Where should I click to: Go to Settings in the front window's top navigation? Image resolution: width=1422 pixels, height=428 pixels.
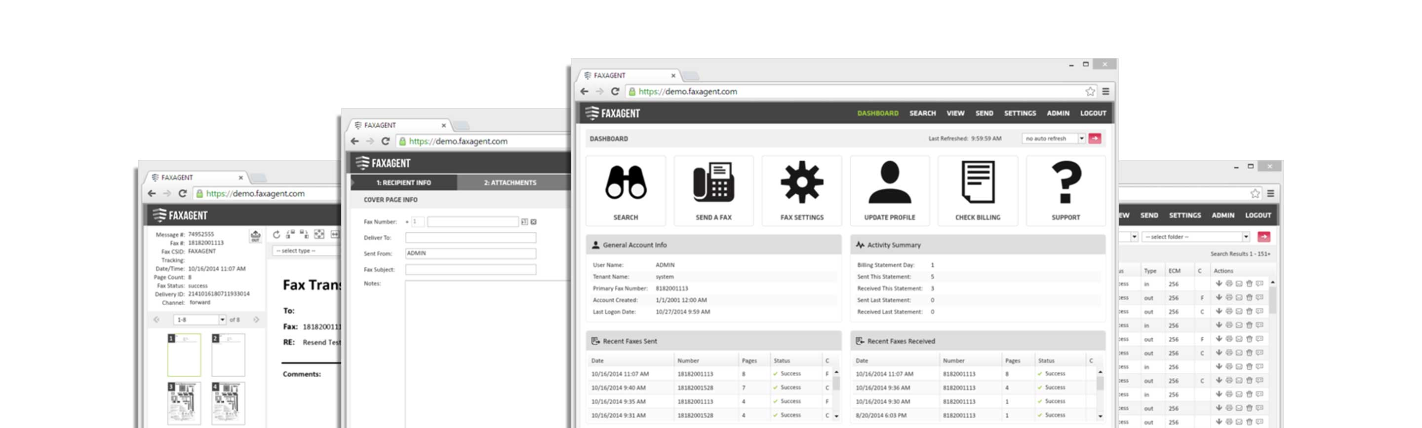(x=1020, y=113)
